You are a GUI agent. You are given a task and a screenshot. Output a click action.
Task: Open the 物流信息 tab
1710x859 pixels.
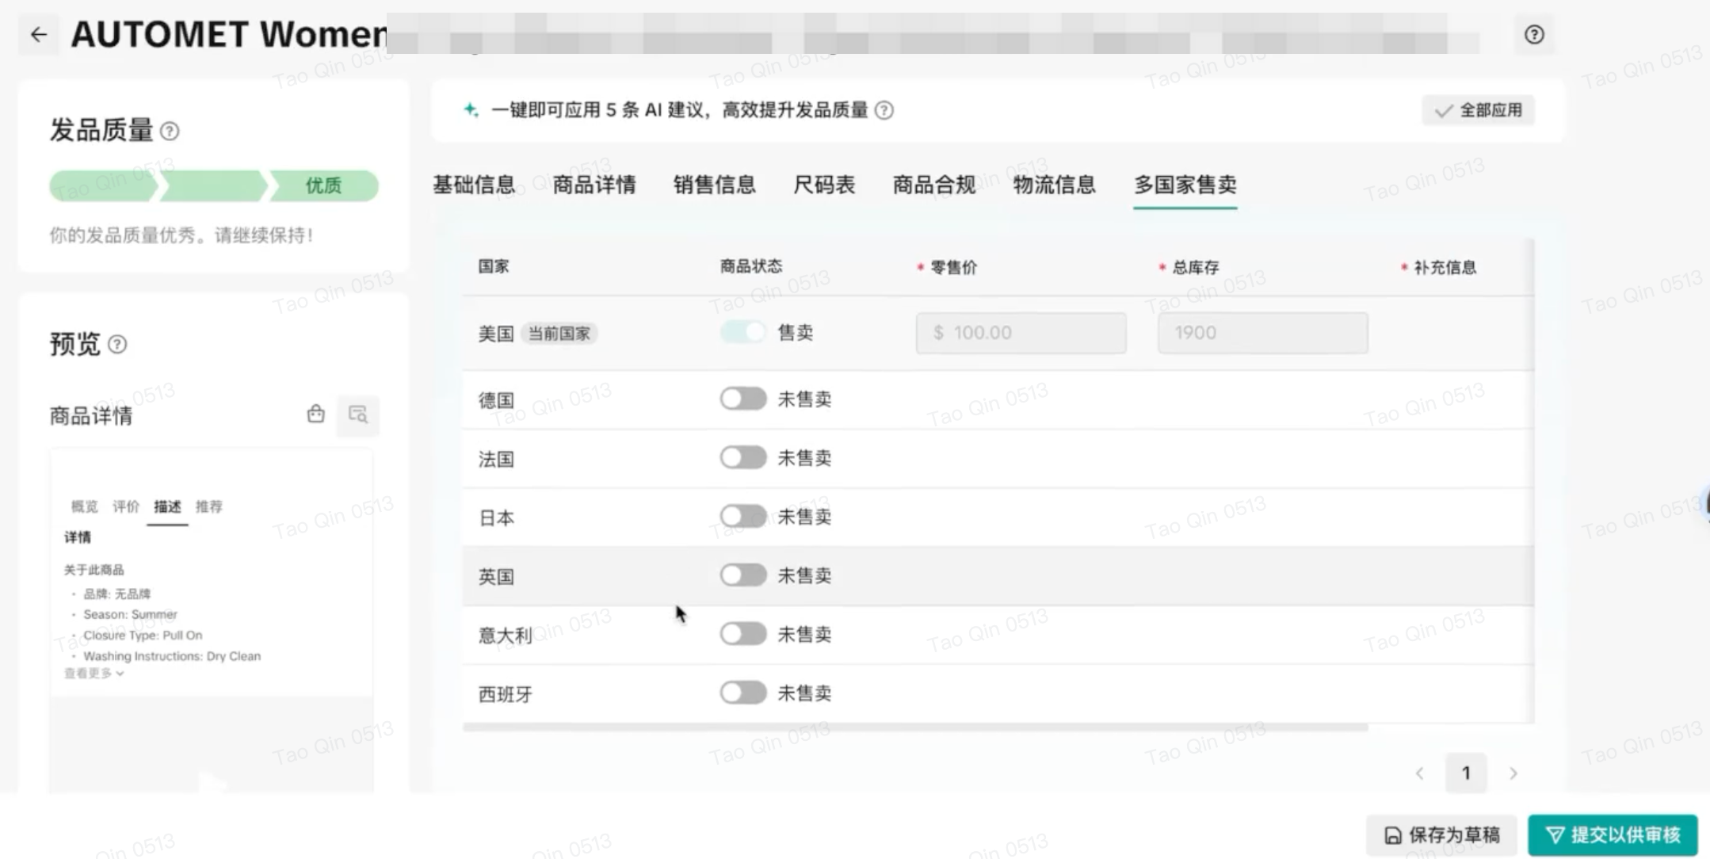pos(1054,185)
